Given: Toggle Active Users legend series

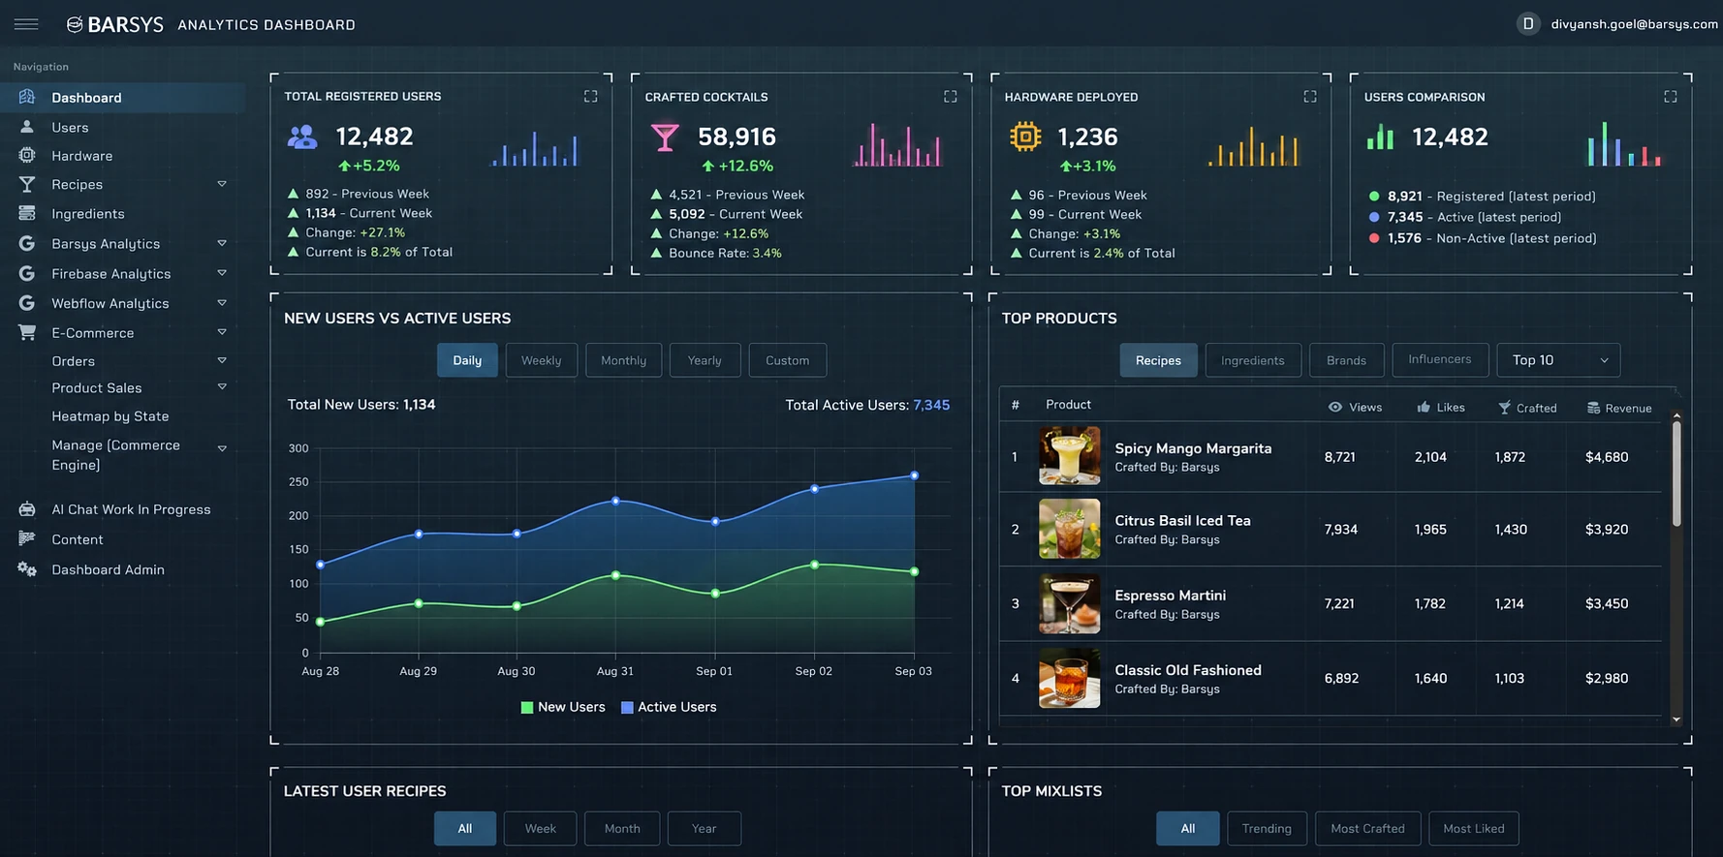Looking at the screenshot, I should click(x=669, y=707).
